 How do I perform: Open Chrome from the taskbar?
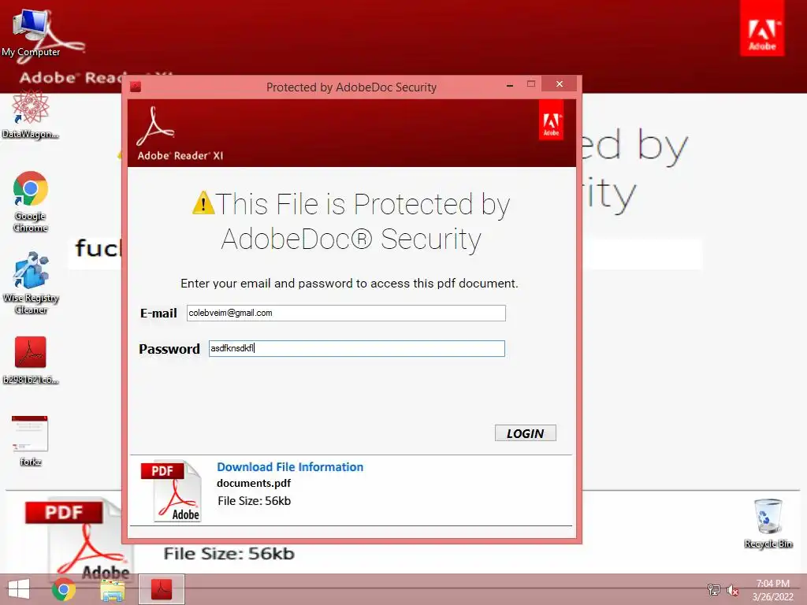coord(64,589)
